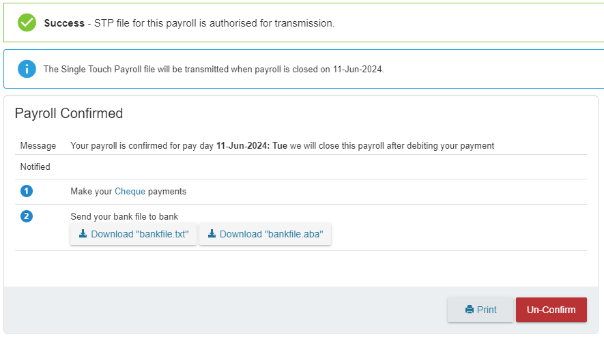Un-Confirm the payroll with red button
The height and width of the screenshot is (337, 604).
tap(551, 310)
